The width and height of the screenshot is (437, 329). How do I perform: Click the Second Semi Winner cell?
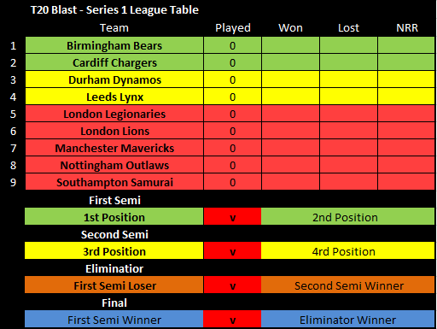(347, 285)
